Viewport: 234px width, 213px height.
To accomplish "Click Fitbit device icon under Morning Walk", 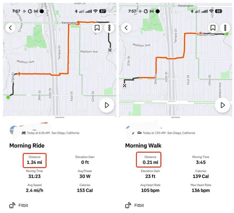I will [x=128, y=206].
